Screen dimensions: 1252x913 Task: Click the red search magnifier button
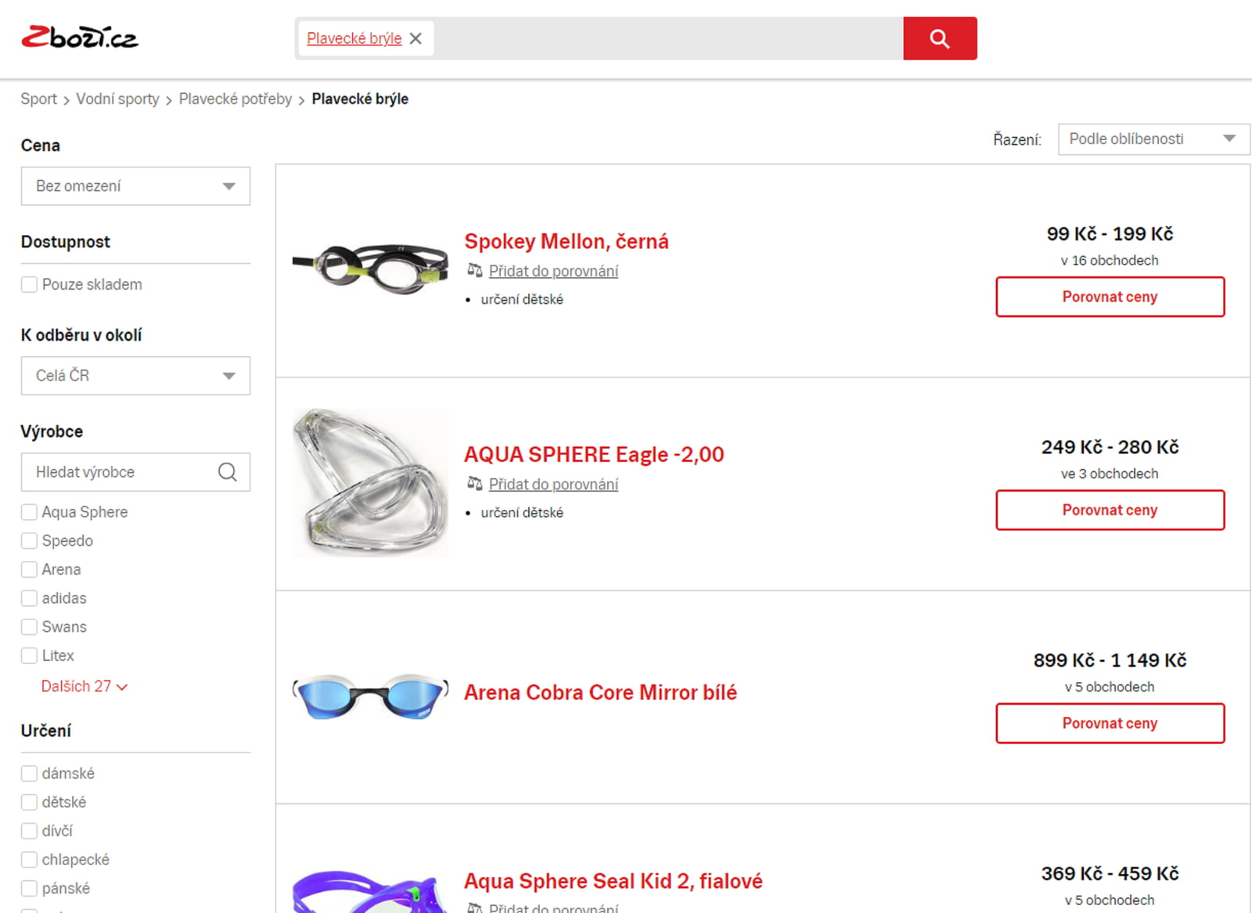point(940,38)
